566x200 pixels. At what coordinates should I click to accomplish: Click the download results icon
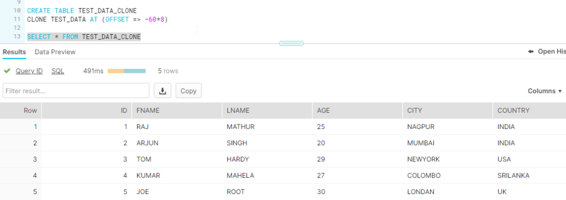(x=163, y=91)
